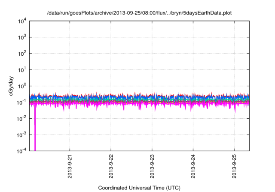The height and width of the screenshot is (192, 275).
Task: Click the 10^-2 y-axis tick label
Action: (x=22, y=119)
